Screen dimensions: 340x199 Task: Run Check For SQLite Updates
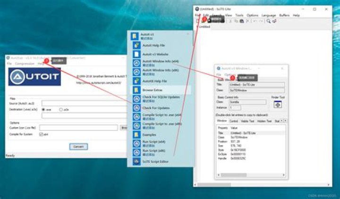pos(161,99)
